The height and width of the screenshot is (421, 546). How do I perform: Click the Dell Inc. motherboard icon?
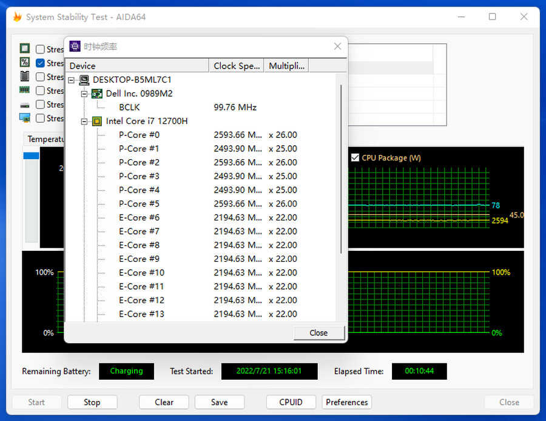click(96, 94)
